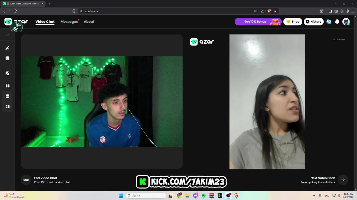Open the 12:24 AM clock

(349, 196)
